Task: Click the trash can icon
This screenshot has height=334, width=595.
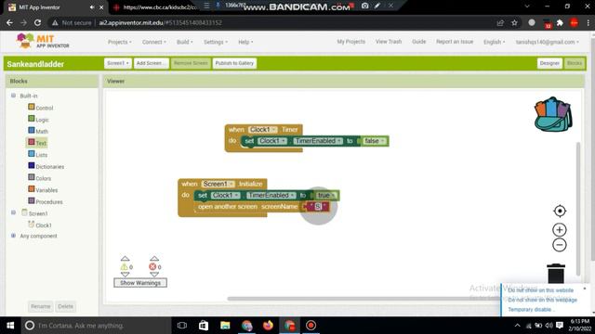Action: (x=556, y=274)
